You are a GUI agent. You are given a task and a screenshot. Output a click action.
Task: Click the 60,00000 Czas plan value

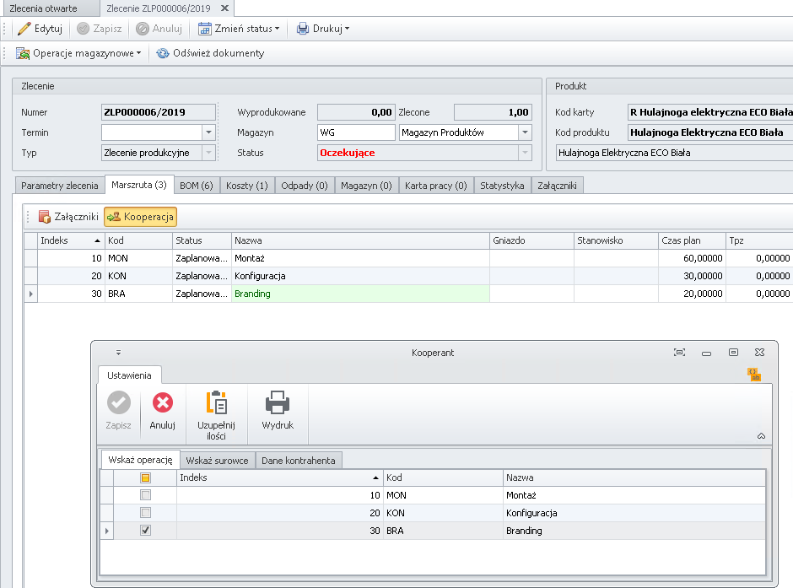(703, 258)
